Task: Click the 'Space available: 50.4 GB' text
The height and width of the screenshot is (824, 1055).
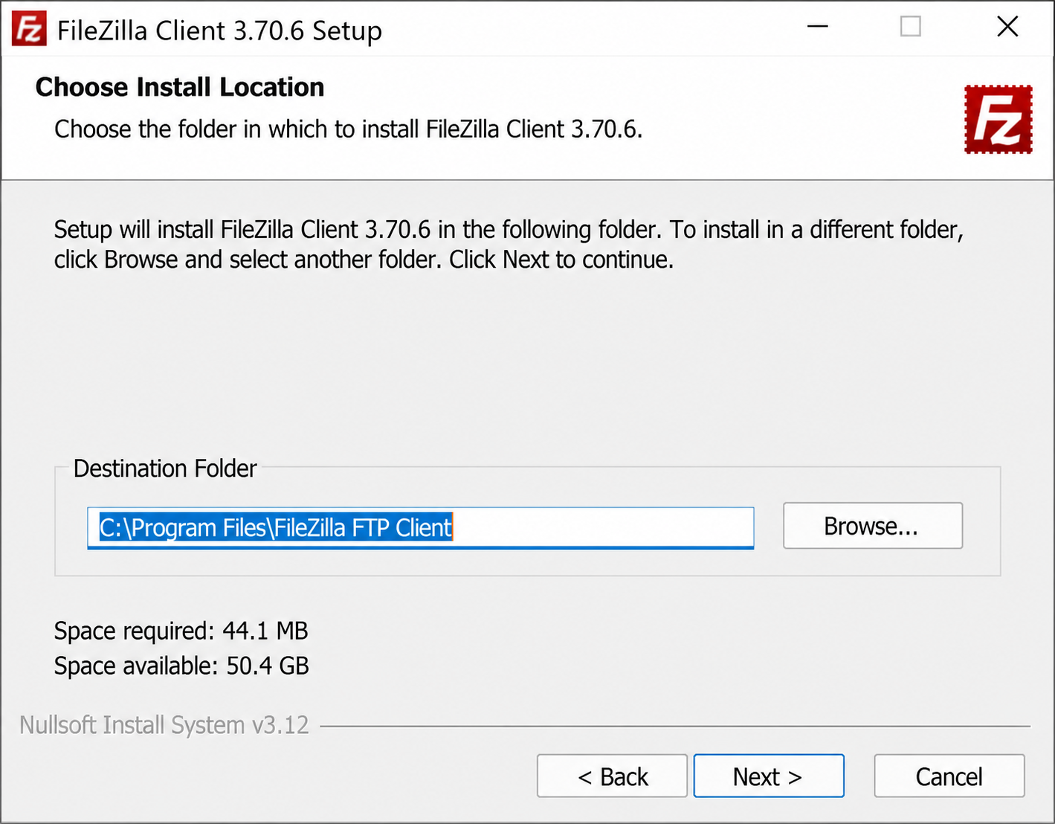Action: point(181,666)
